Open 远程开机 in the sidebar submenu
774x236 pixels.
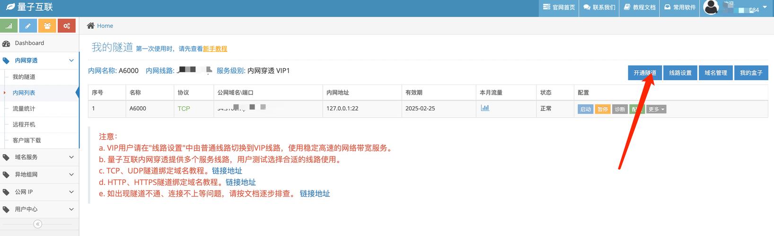tap(24, 125)
